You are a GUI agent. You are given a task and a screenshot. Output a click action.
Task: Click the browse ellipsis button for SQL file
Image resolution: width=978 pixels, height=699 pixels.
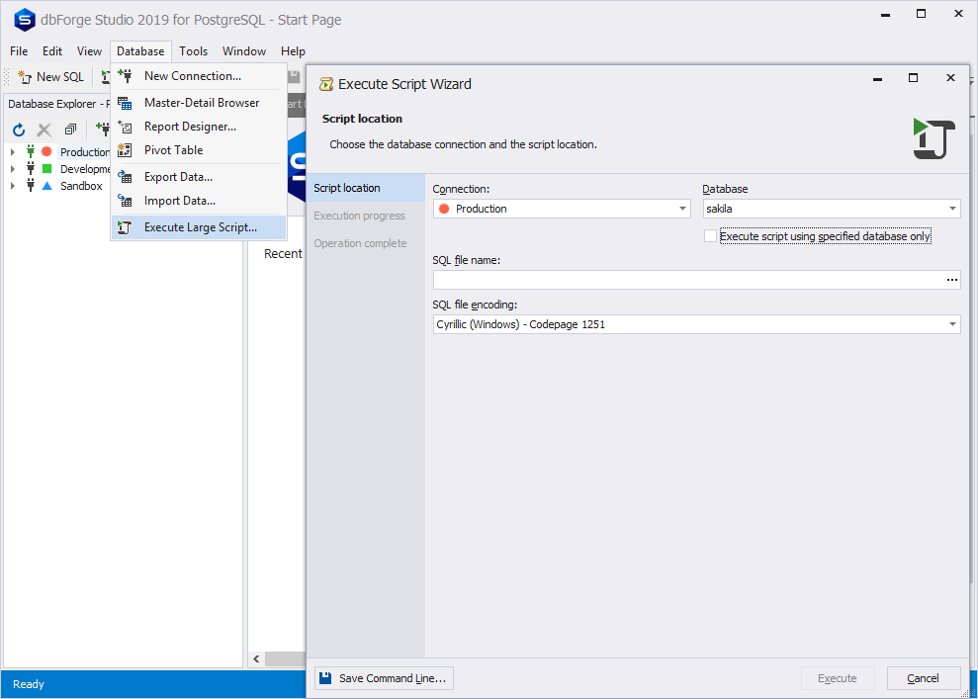952,280
